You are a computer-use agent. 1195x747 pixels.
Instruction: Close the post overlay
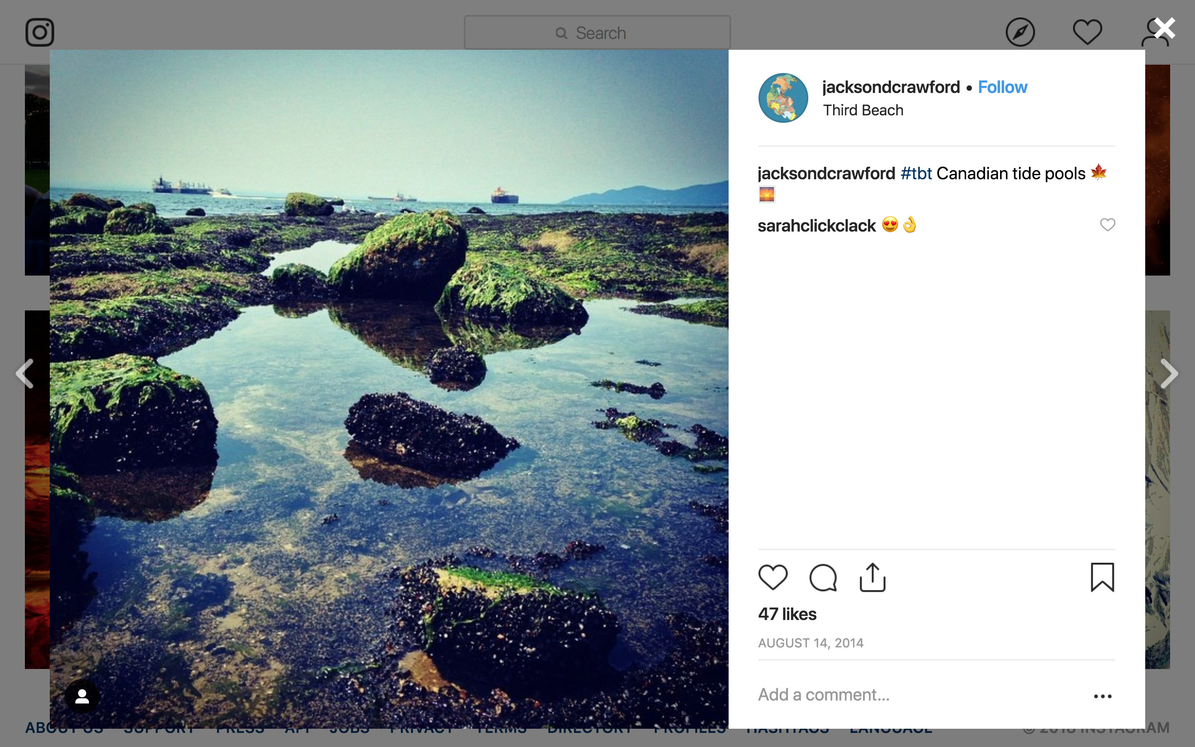(1165, 29)
